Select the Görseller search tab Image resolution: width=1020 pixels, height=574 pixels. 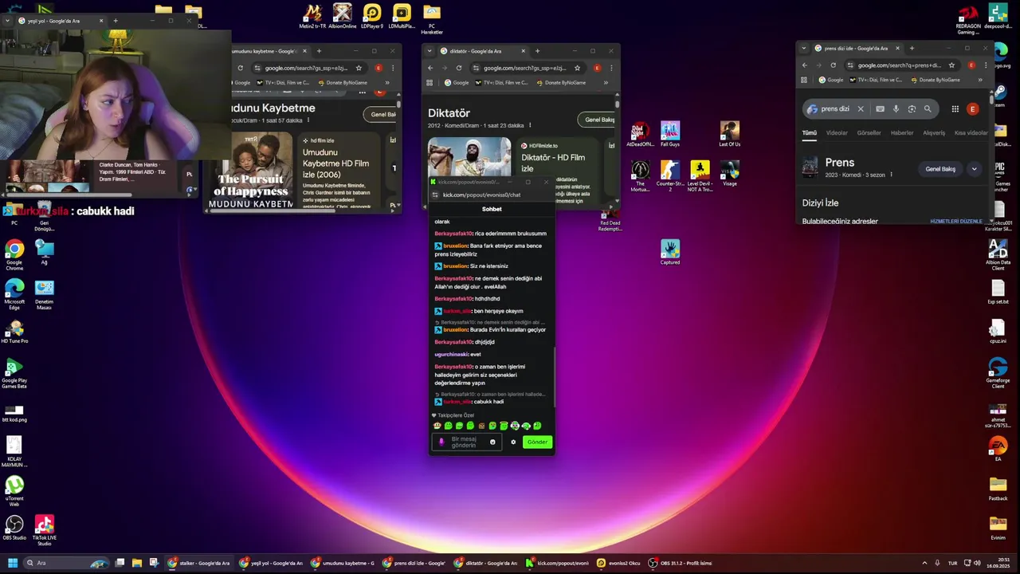coord(869,133)
